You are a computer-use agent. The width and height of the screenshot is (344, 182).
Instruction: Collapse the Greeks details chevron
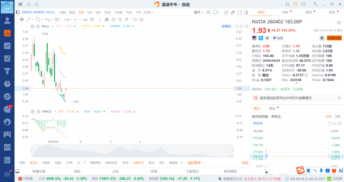point(297,83)
